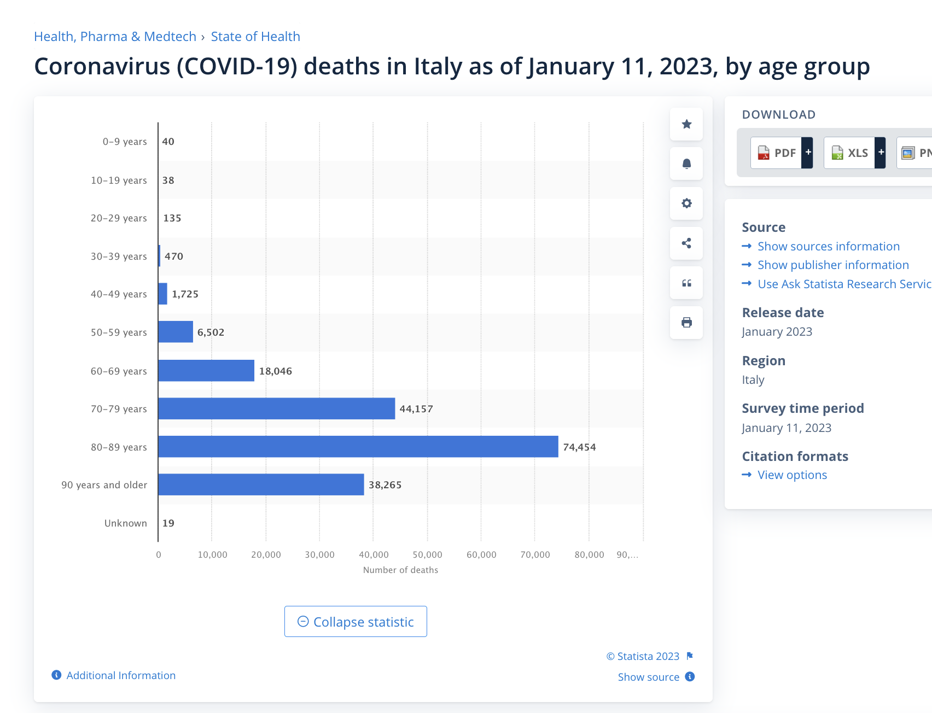Click the 38,265 value label
This screenshot has height=713, width=932.
point(385,485)
